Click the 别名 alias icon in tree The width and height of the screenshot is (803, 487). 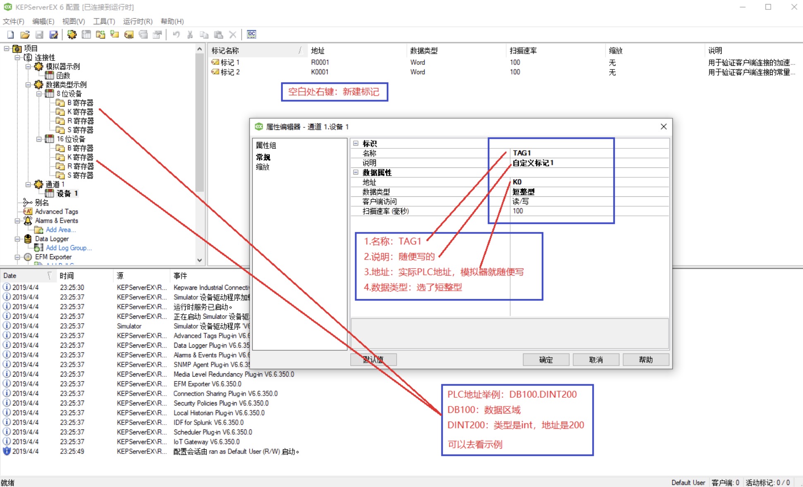pos(28,203)
